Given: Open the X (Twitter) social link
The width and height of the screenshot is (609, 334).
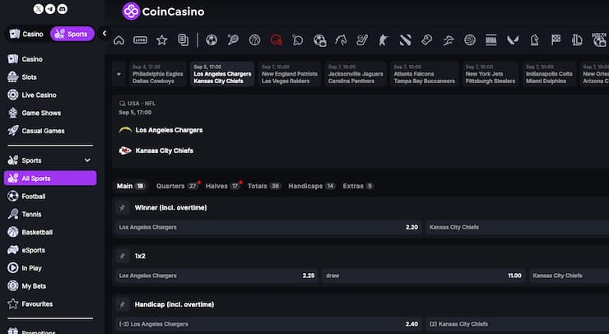Looking at the screenshot, I should pyautogui.click(x=38, y=8).
